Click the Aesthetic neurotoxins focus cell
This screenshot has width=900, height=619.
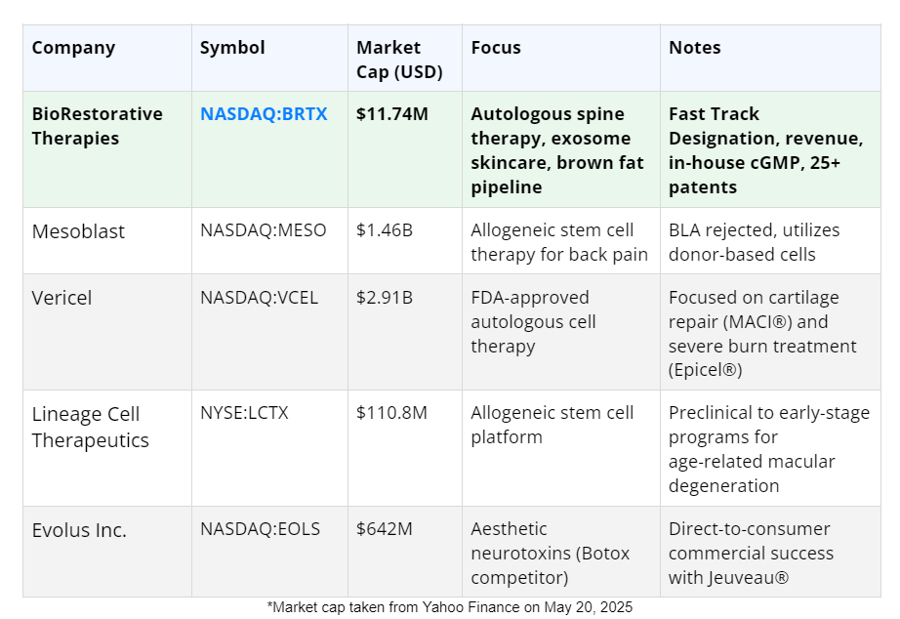pos(550,553)
